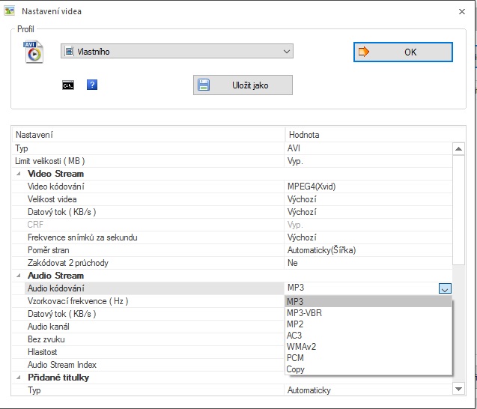This screenshot has width=477, height=409.
Task: Click the floppy disk icon on Uložit jako
Action: point(204,85)
